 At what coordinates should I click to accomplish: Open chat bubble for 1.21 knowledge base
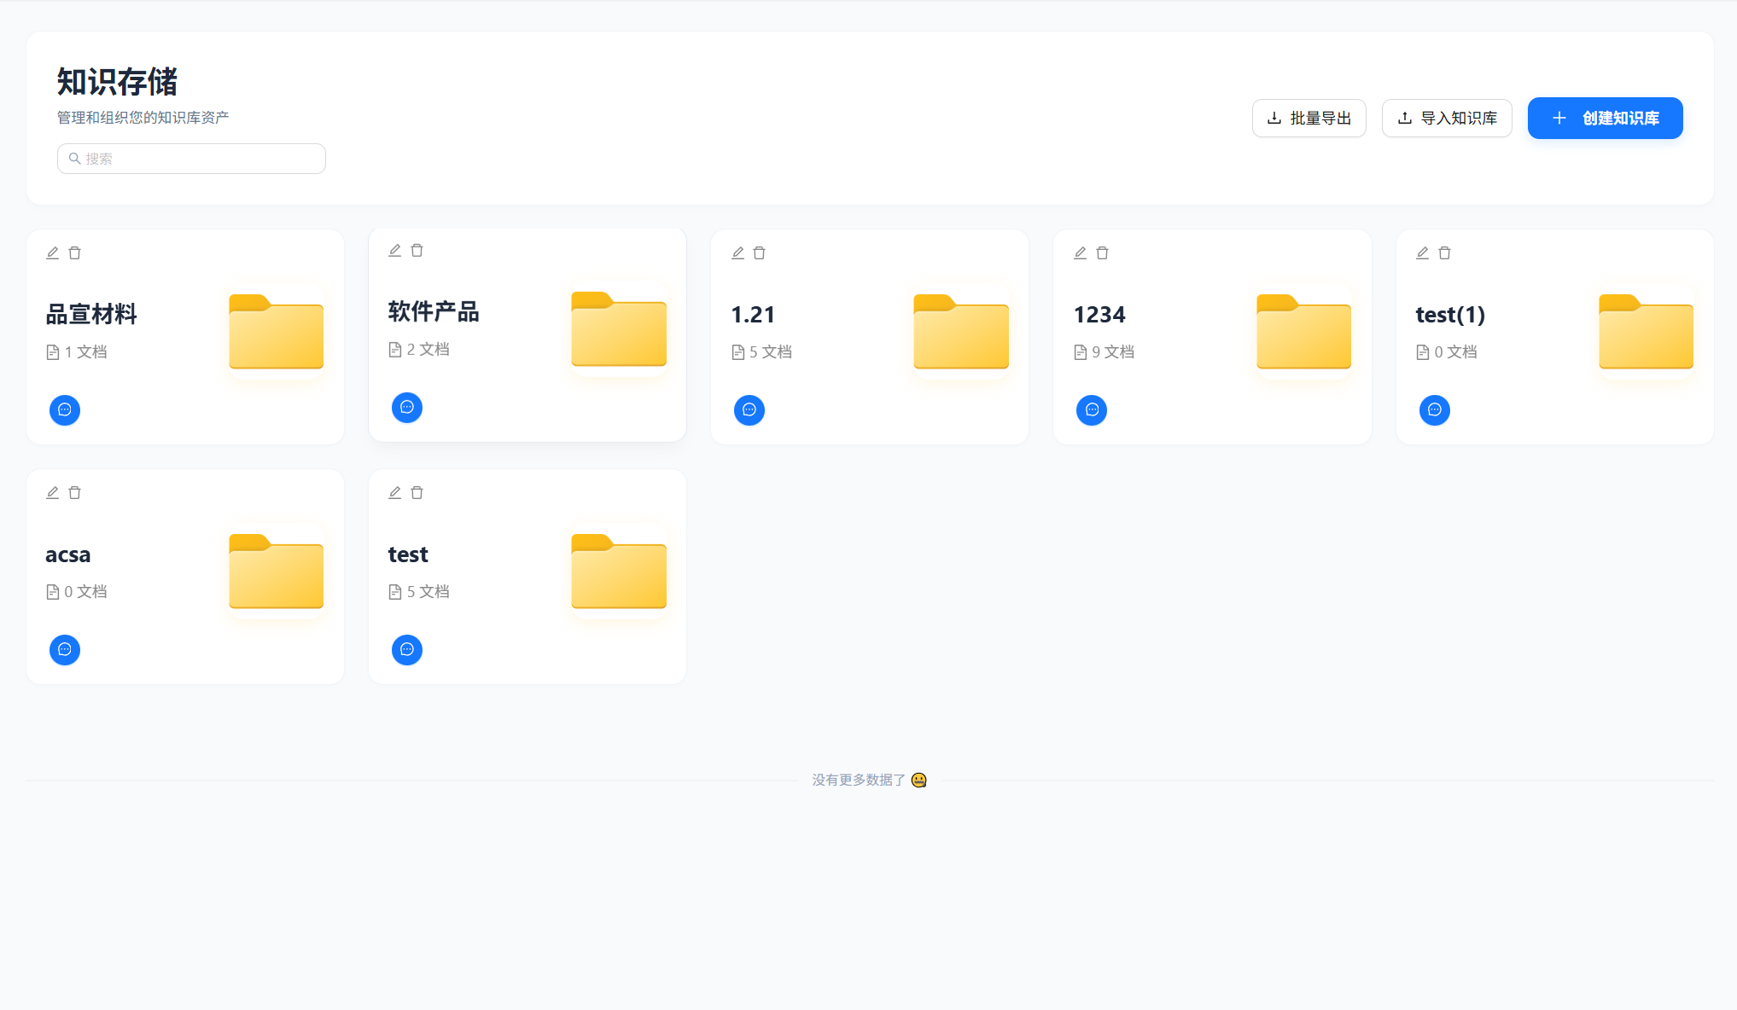point(749,410)
